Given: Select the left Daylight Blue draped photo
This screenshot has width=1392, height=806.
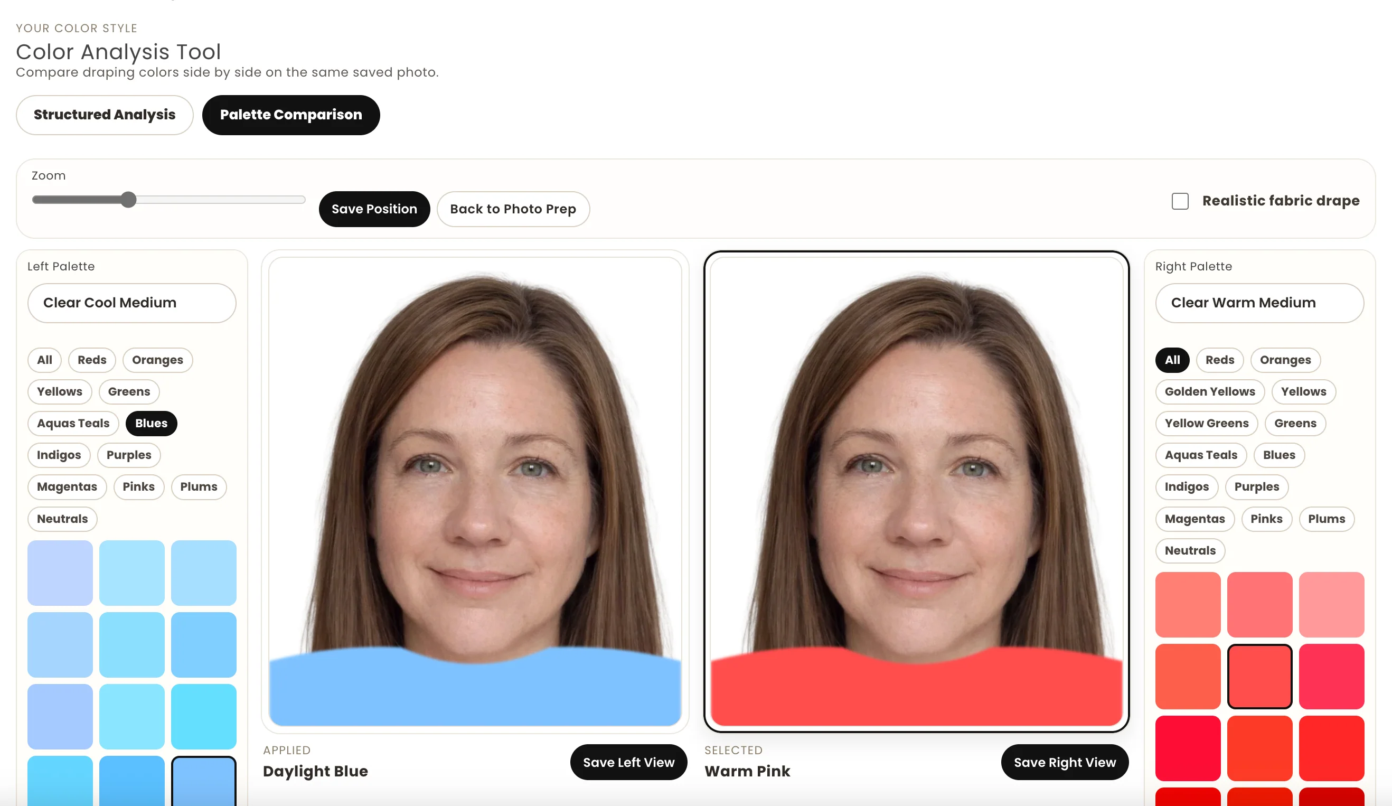Looking at the screenshot, I should (x=475, y=492).
